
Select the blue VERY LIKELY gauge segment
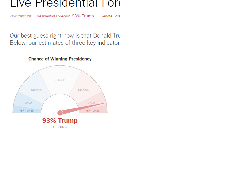tap(27, 110)
